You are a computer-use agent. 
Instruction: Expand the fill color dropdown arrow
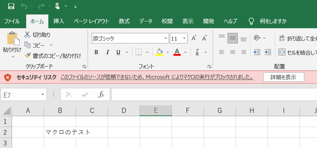tap(168, 52)
